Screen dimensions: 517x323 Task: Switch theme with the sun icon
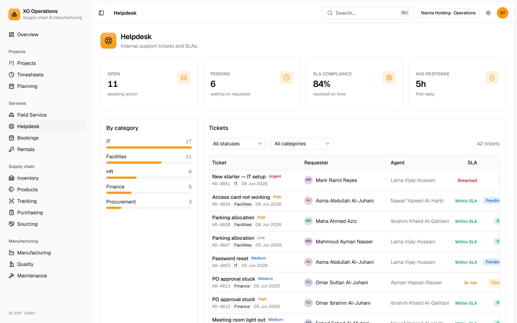pos(488,13)
